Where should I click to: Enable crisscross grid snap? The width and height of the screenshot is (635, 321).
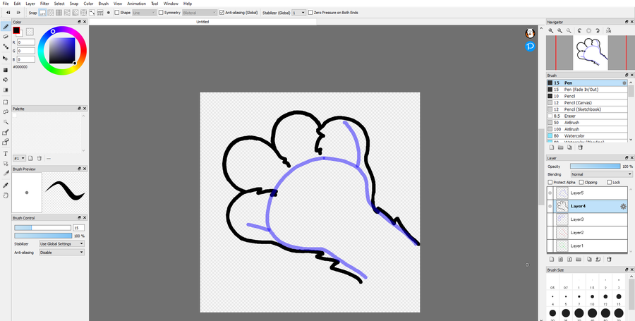[59, 13]
